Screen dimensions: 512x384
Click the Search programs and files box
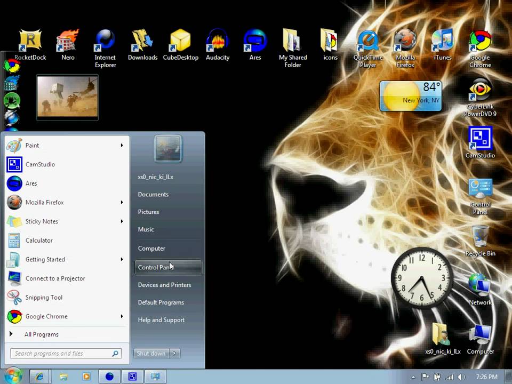tap(66, 353)
